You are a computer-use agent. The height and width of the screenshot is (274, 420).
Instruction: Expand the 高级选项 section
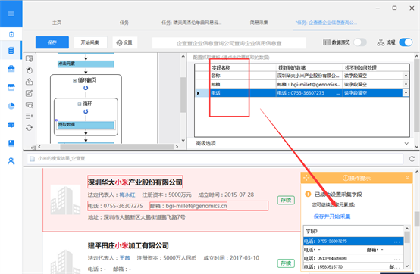[406, 143]
